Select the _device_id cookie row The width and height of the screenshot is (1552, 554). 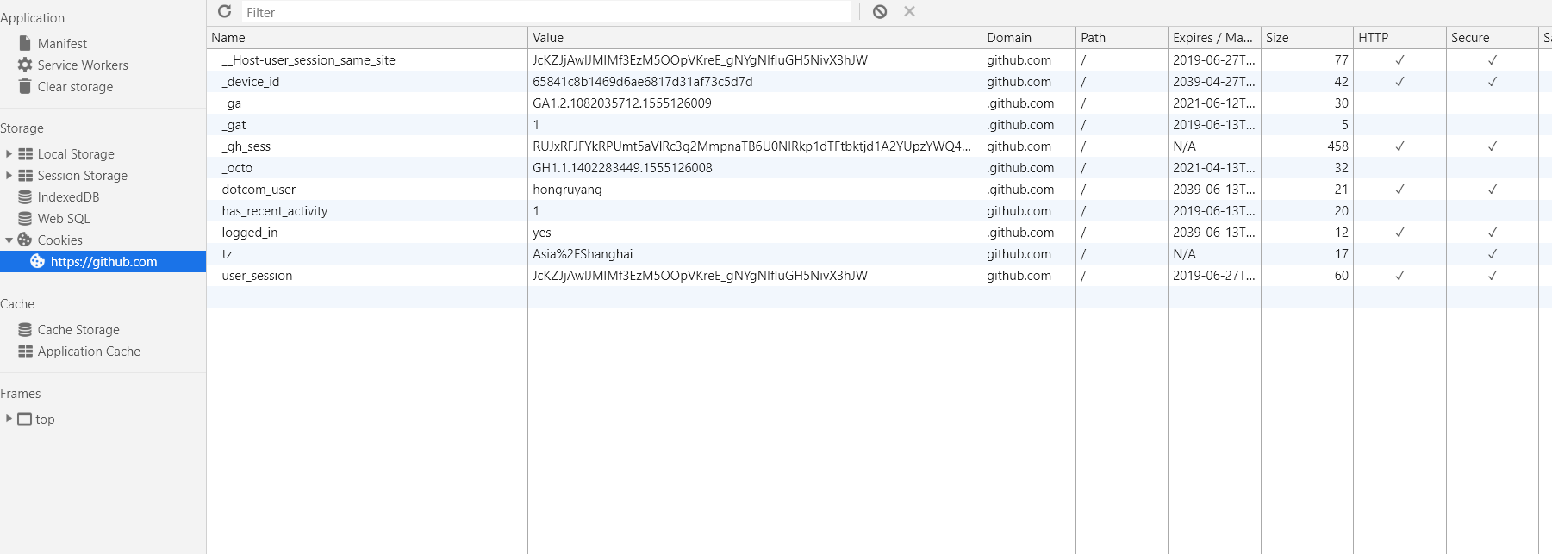pyautogui.click(x=879, y=81)
